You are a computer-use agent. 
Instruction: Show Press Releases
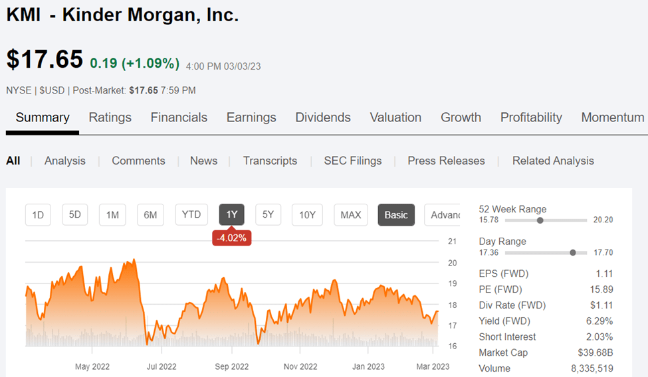pyautogui.click(x=446, y=161)
